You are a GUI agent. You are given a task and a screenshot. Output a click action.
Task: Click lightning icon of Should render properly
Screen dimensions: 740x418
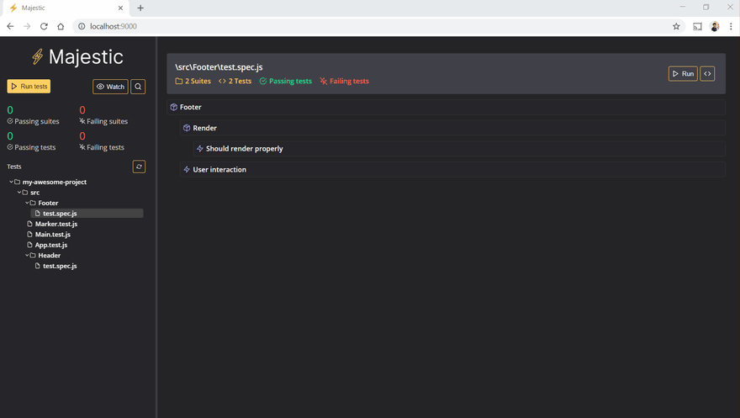(x=200, y=149)
